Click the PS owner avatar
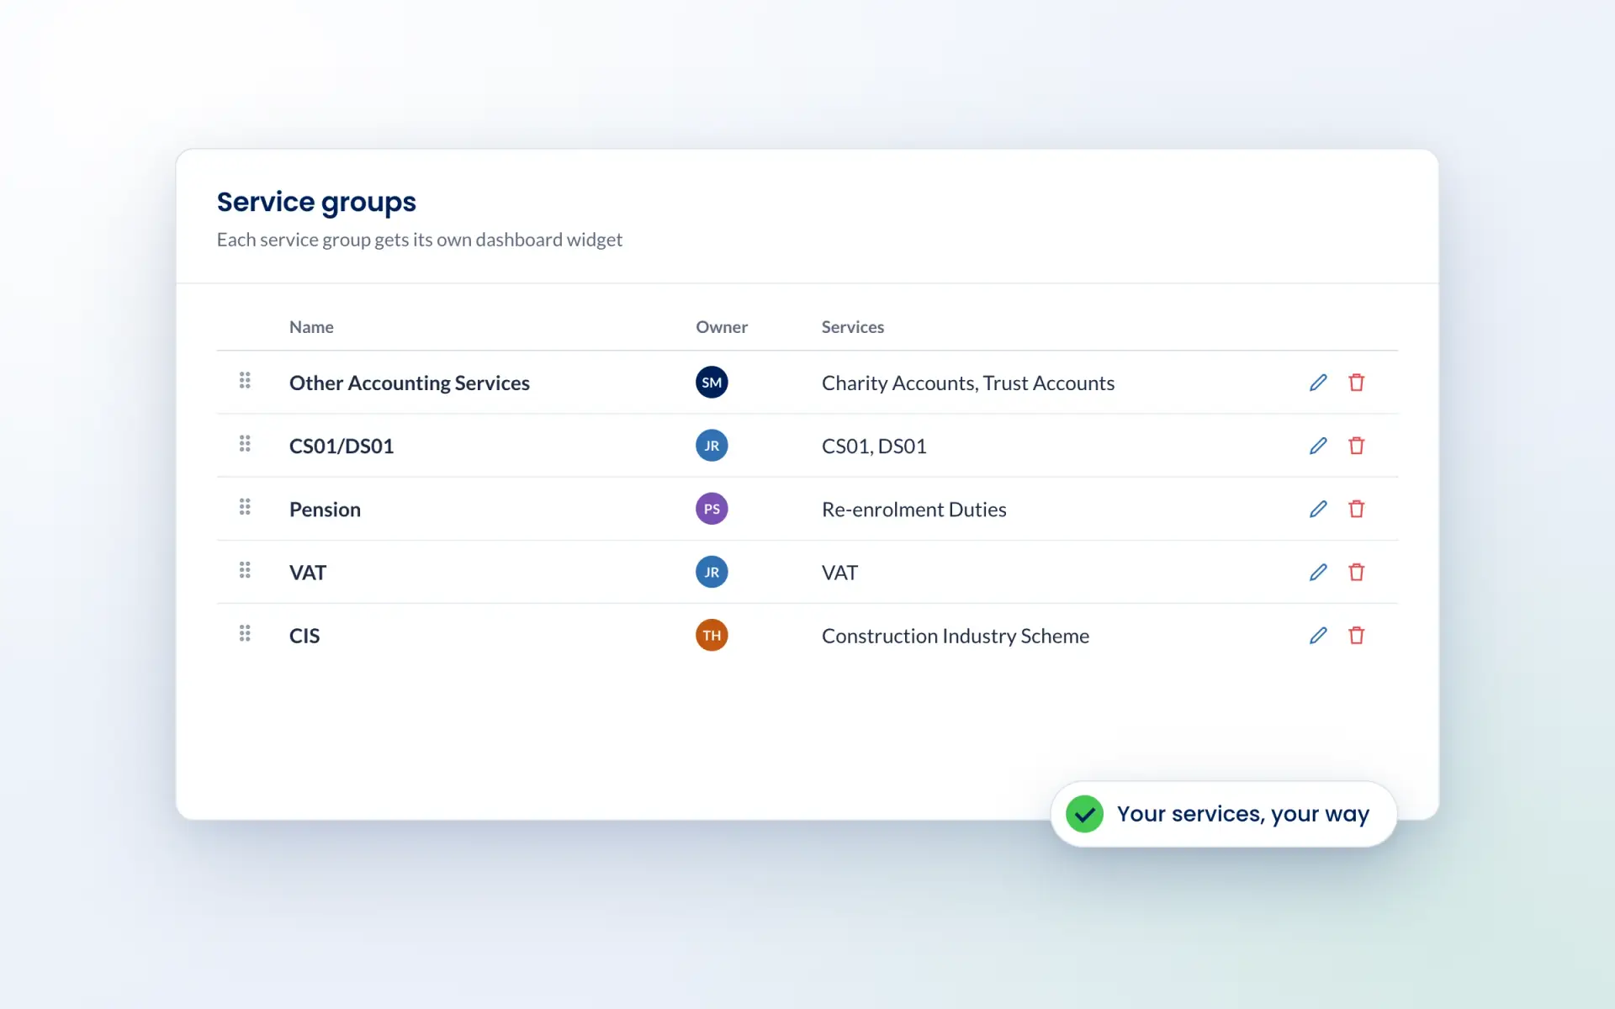Screen dimensions: 1615x1009 [712, 509]
